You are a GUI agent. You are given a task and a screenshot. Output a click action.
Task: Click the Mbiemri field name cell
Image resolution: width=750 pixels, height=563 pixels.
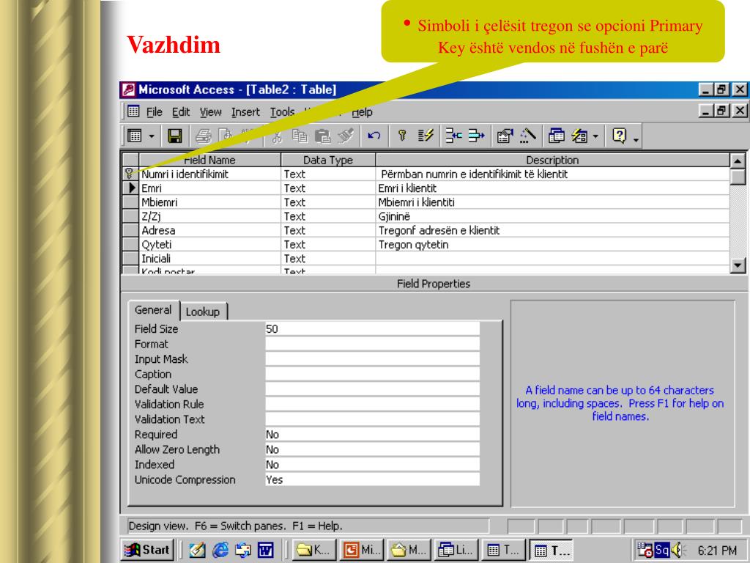[x=210, y=202]
